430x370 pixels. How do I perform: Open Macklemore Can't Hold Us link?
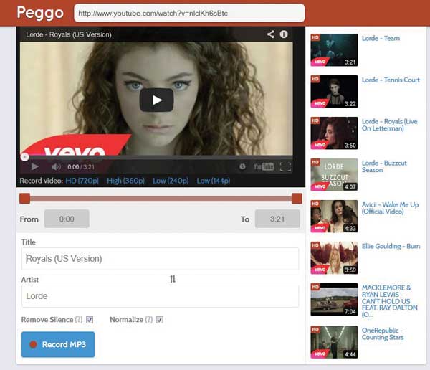[x=389, y=301]
